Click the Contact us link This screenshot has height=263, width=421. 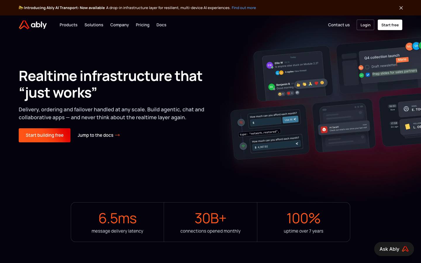point(339,25)
